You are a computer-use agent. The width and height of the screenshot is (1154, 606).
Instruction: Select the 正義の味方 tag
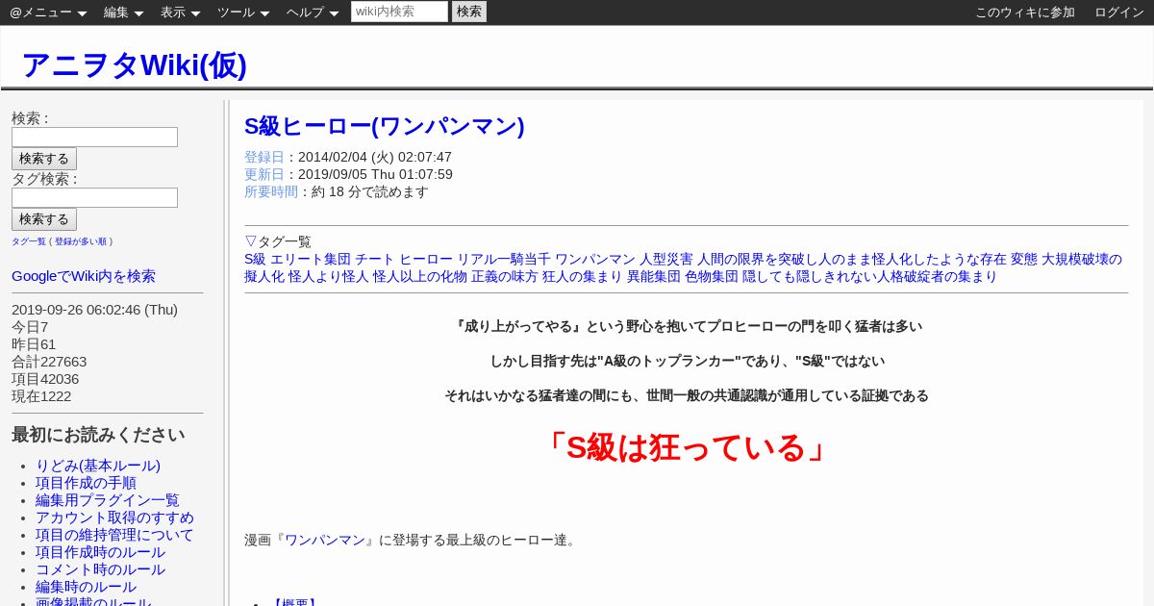[505, 276]
